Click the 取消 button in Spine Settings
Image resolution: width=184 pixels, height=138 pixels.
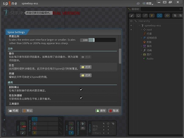[113, 110]
